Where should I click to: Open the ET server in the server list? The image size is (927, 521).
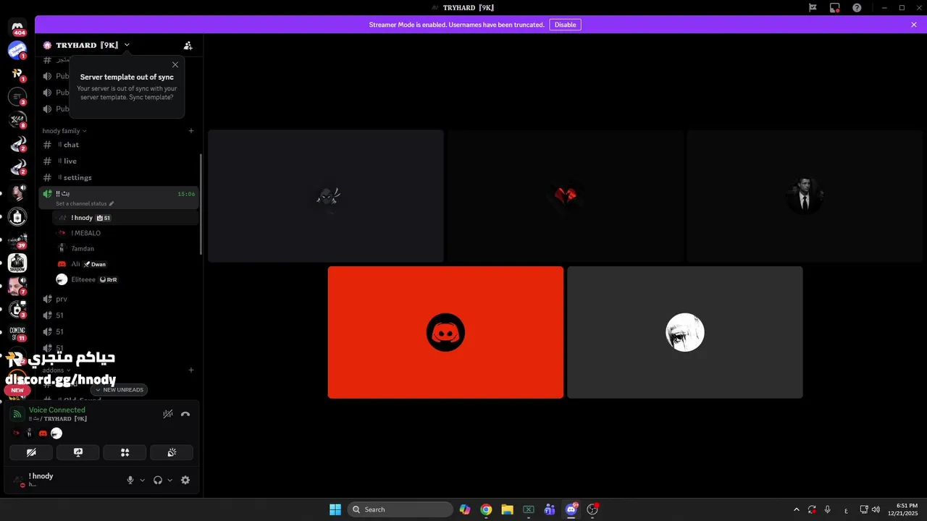(x=18, y=96)
